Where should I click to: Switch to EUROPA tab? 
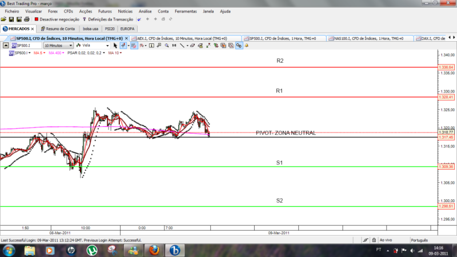pos(127,29)
